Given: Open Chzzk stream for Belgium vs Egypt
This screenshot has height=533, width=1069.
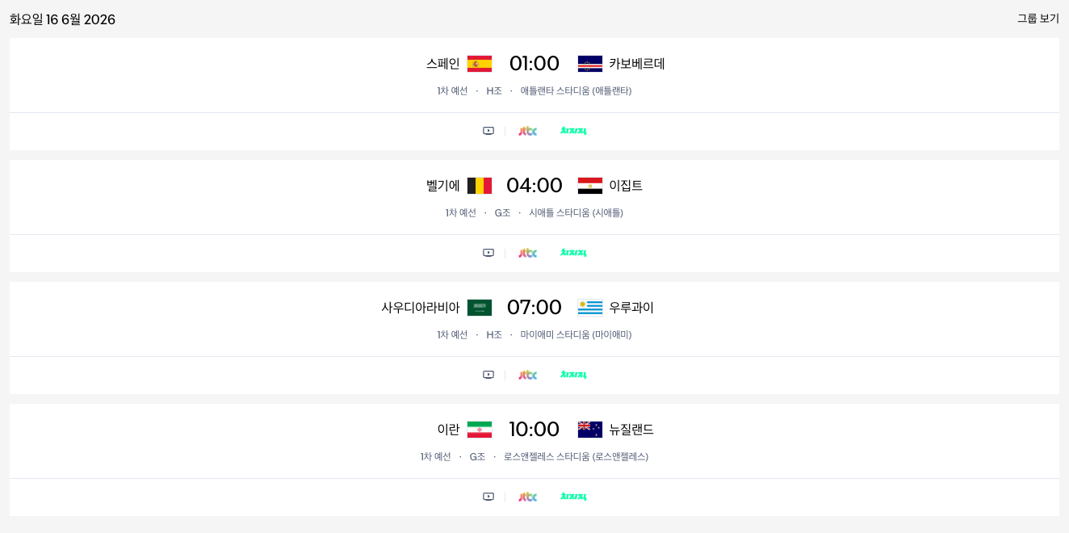Looking at the screenshot, I should coord(573,253).
